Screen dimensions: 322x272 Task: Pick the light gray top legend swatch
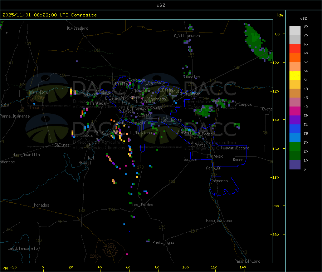(x=295, y=30)
